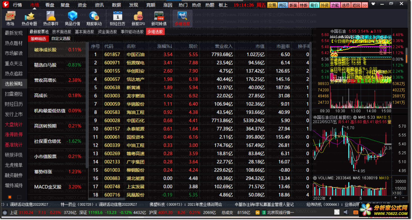Open the 行情 menu
The height and width of the screenshot is (220, 412).
point(17,5)
